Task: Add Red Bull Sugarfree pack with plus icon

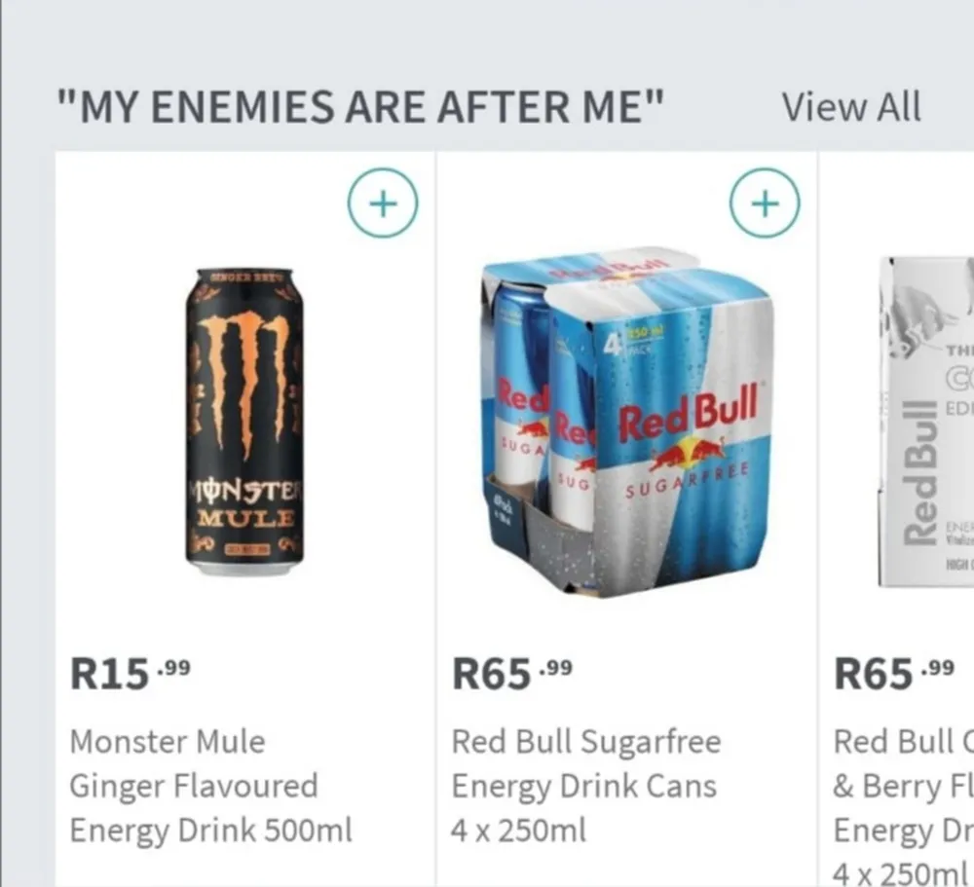Action: point(765,203)
